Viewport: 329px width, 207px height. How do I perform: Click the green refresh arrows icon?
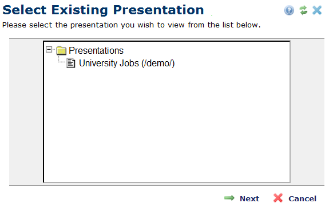tap(303, 10)
